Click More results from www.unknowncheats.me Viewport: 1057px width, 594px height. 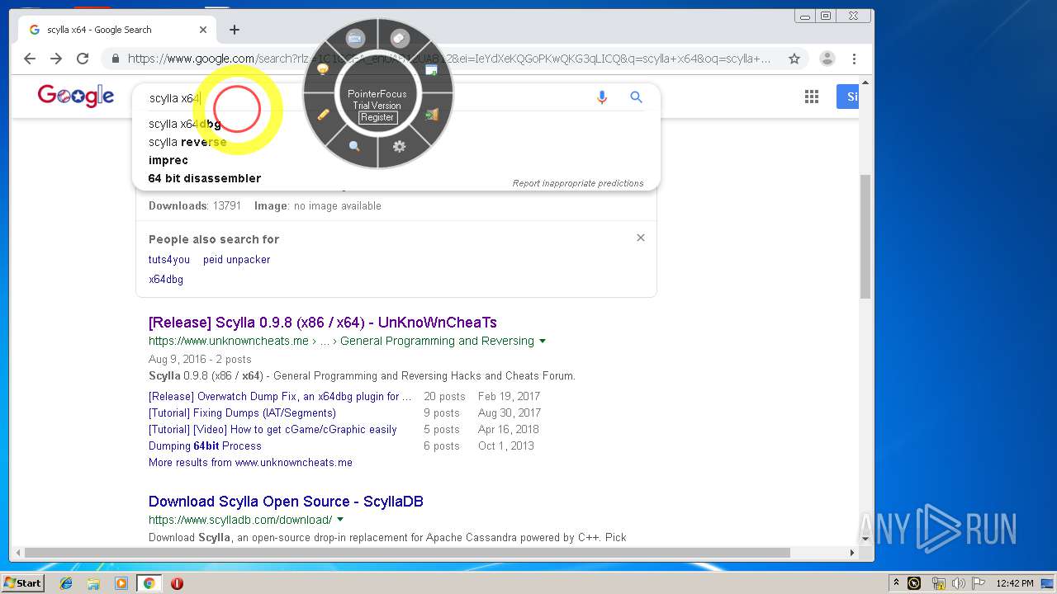click(x=250, y=462)
